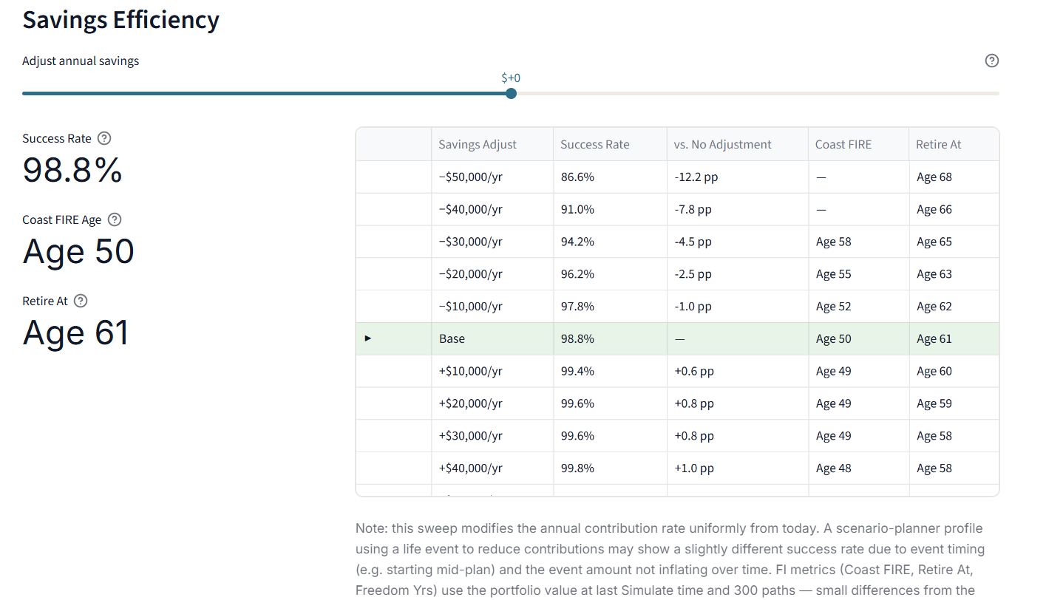This screenshot has width=1046, height=600.
Task: Expand the Base row details arrow
Action: [x=367, y=338]
